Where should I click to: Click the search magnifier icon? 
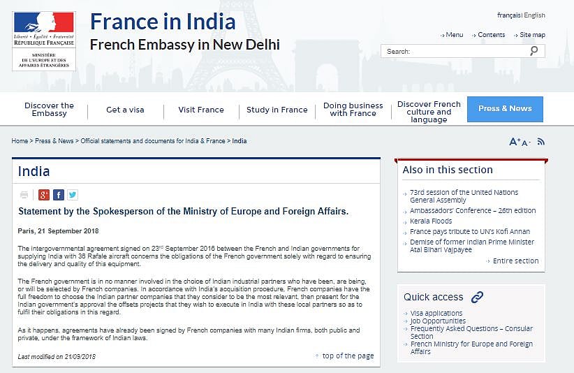click(x=534, y=51)
